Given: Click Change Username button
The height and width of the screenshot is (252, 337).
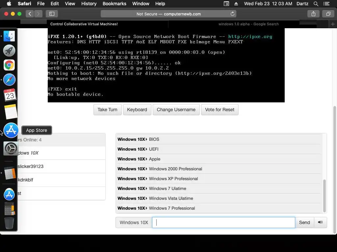Looking at the screenshot, I should coord(176,110).
